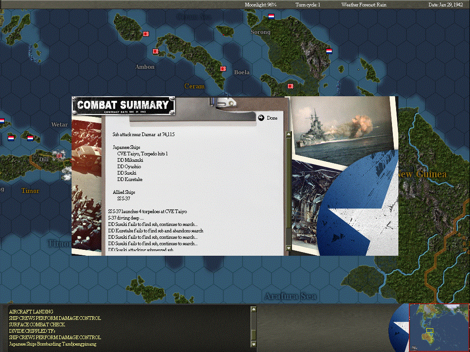Click the Date: Jan 29, 1942 text

pos(446,5)
